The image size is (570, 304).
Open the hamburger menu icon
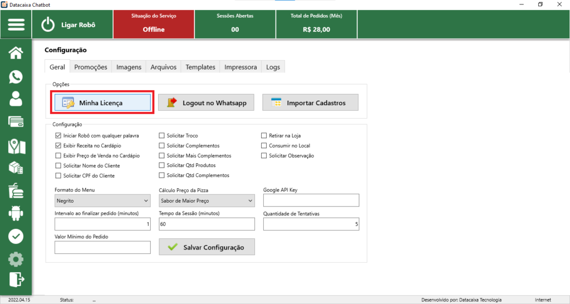click(x=16, y=25)
